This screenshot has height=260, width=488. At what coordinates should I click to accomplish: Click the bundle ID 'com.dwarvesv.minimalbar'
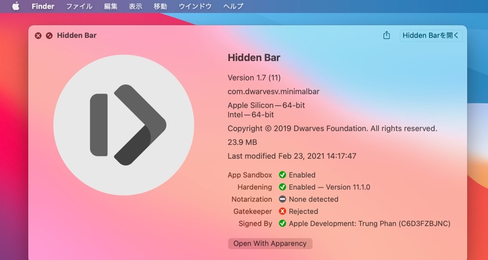(273, 92)
